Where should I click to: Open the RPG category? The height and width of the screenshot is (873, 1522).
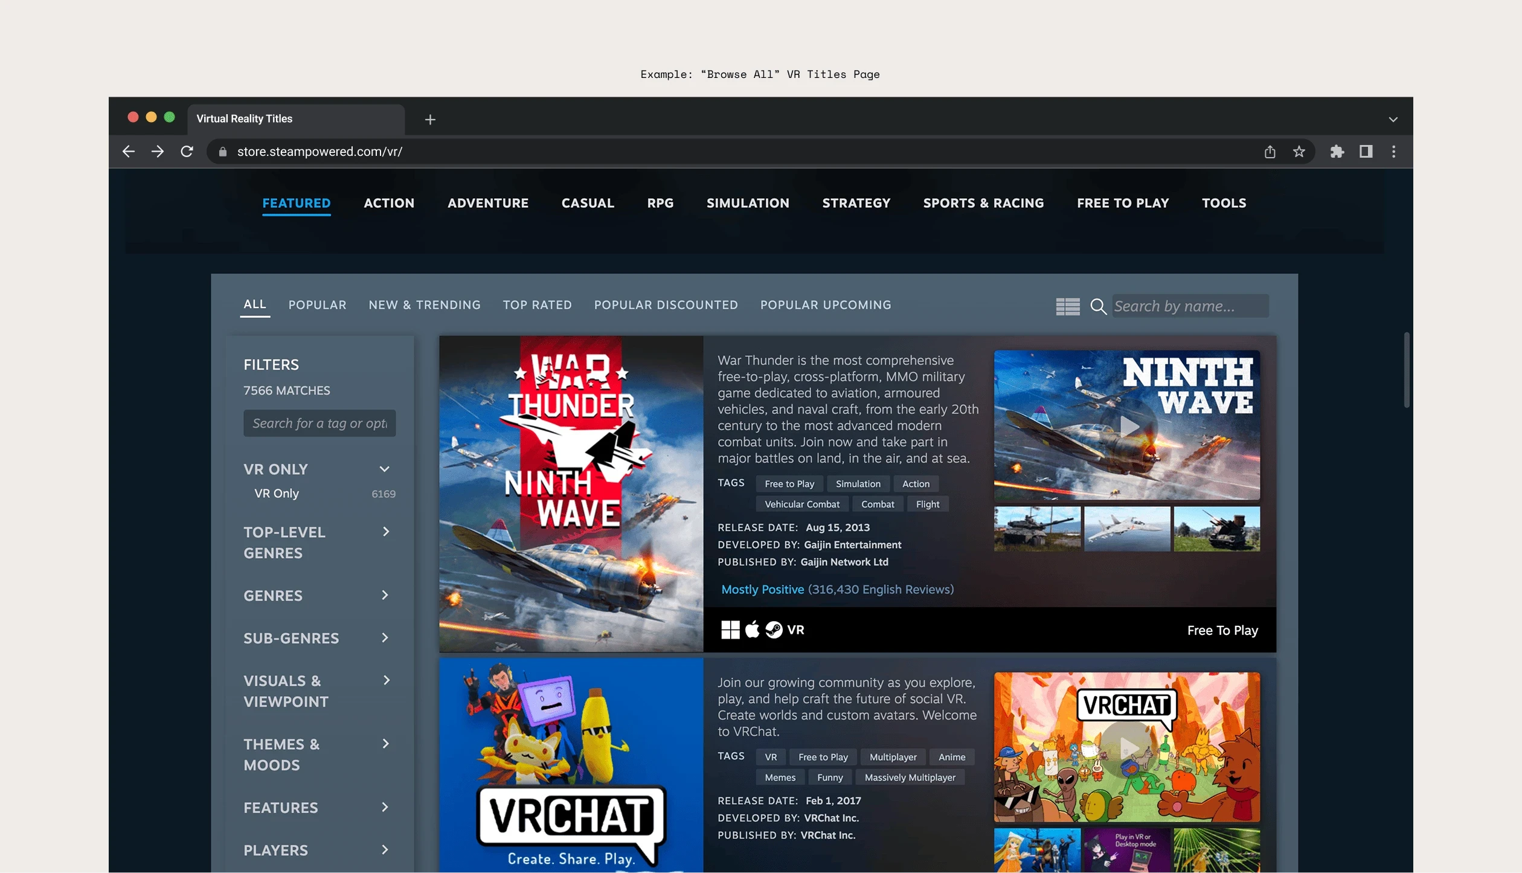tap(660, 203)
